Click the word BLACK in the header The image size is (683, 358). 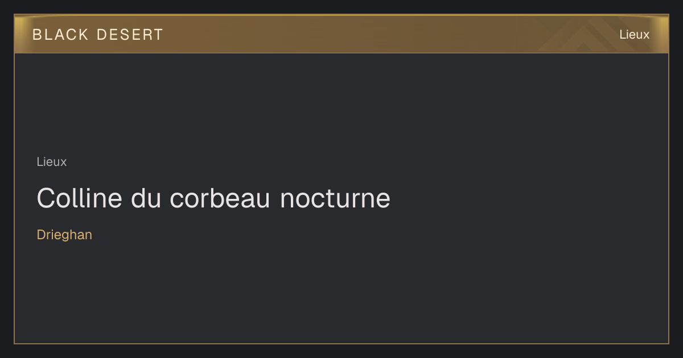click(x=60, y=35)
